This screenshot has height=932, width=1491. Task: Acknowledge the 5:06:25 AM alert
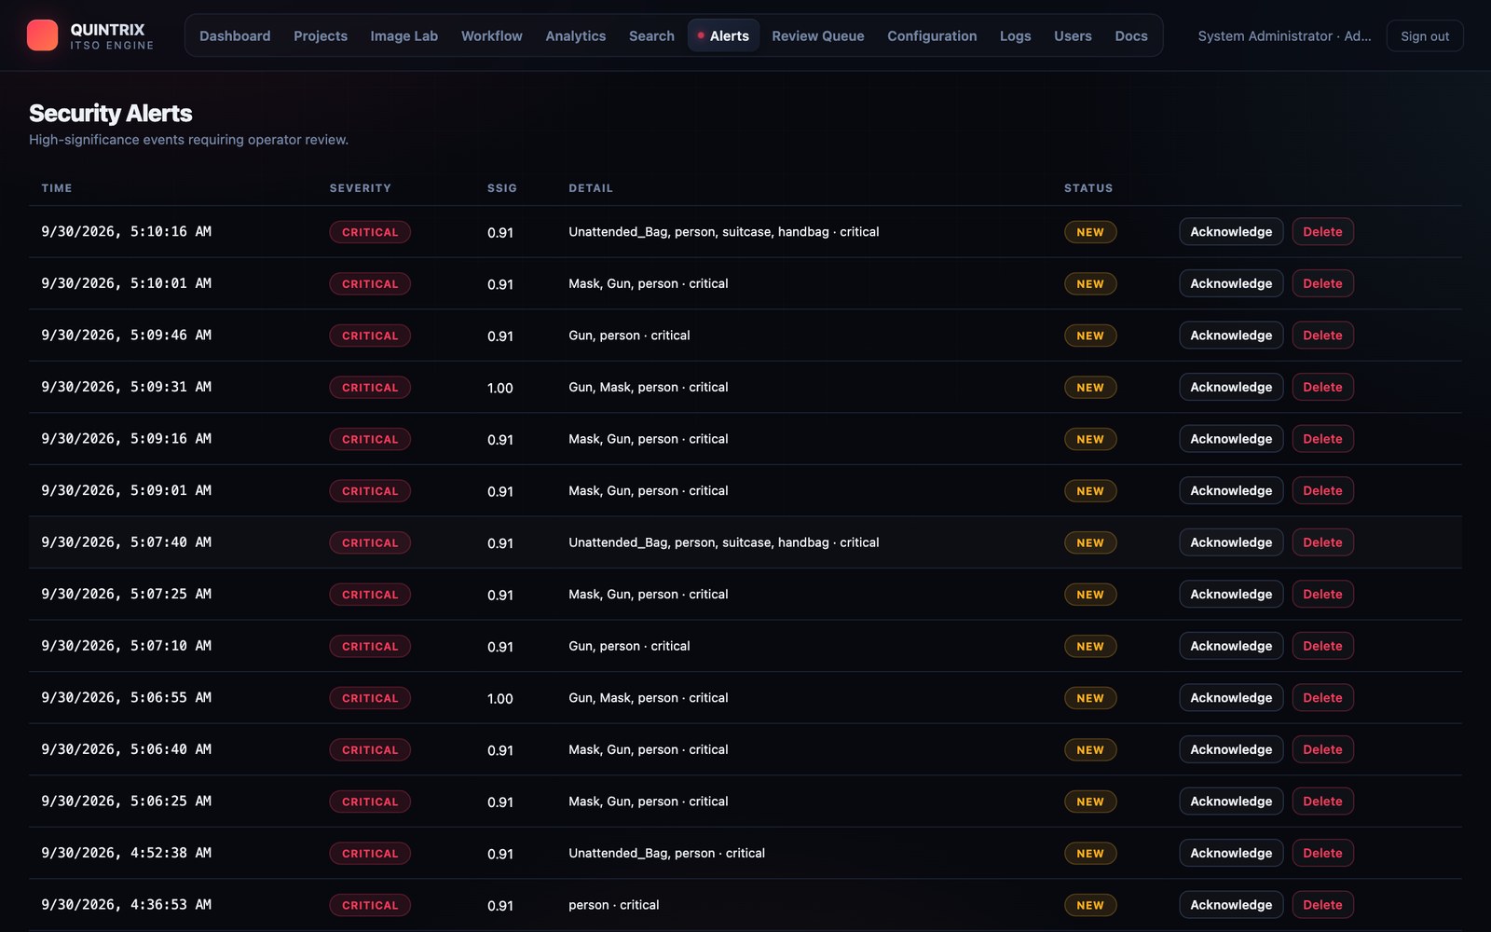(x=1231, y=801)
